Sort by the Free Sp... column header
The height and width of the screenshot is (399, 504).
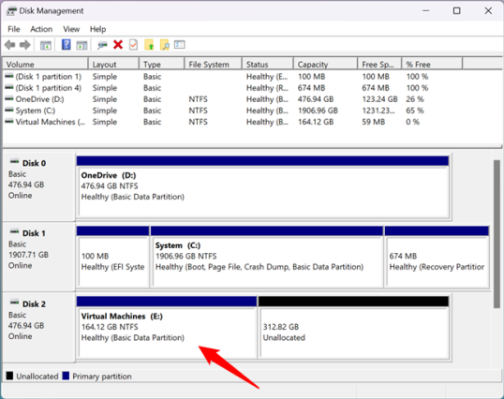[379, 65]
